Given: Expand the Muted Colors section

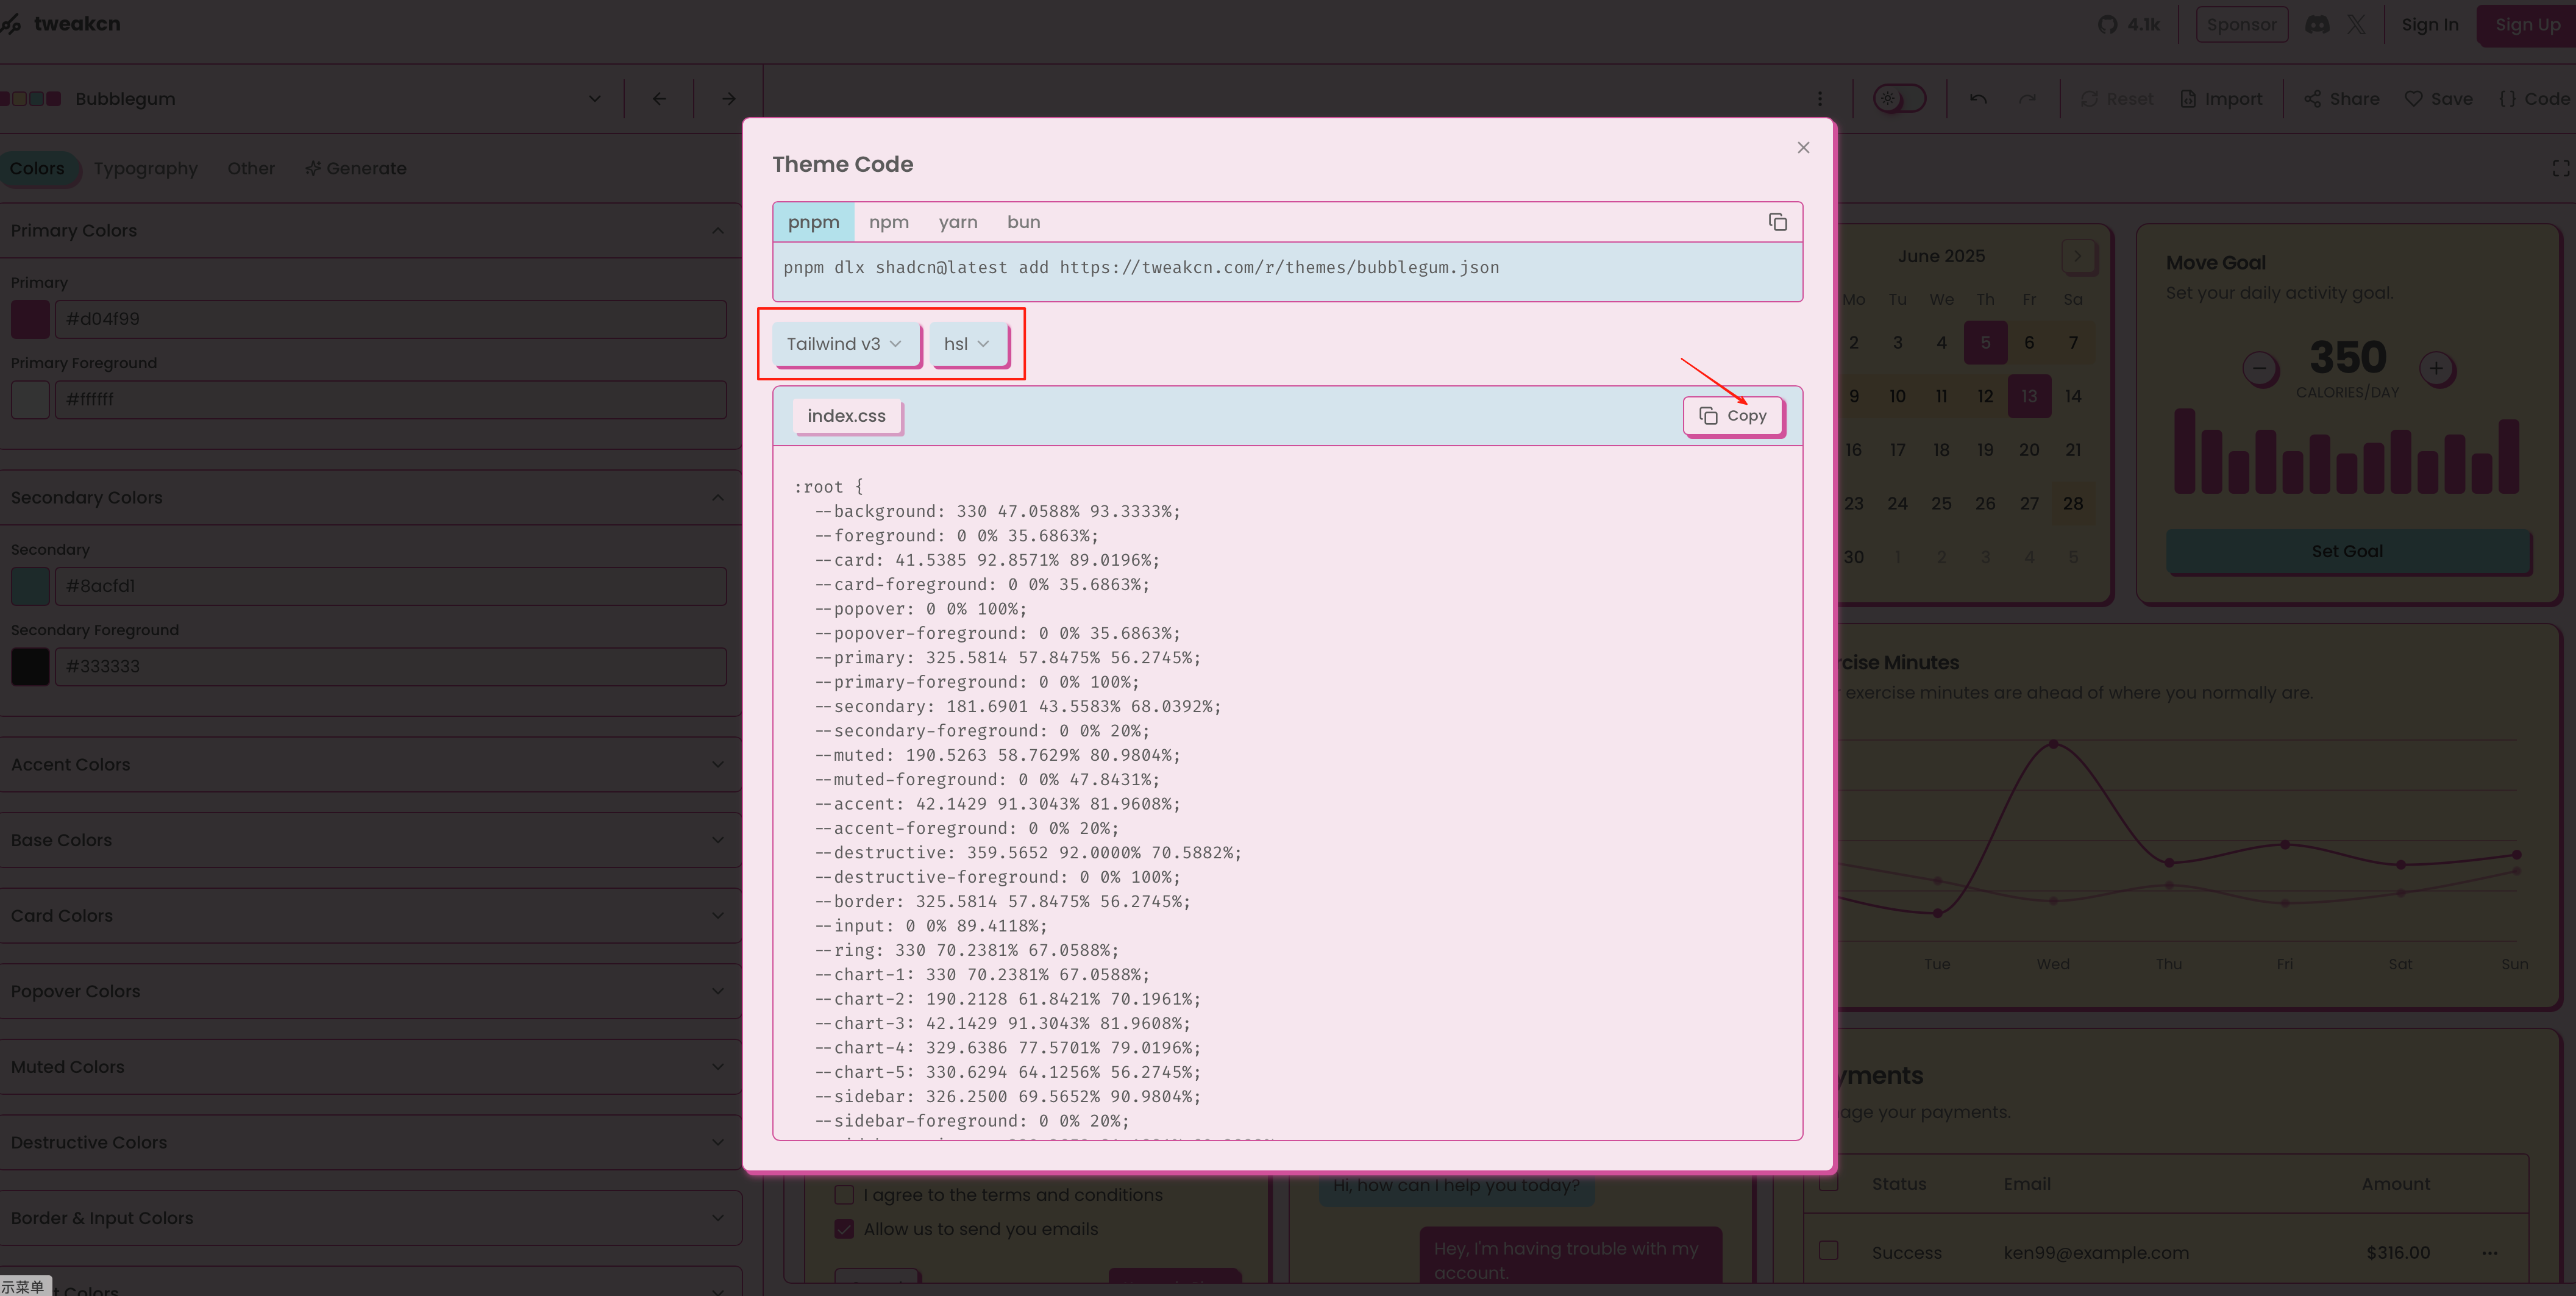Looking at the screenshot, I should (370, 1067).
